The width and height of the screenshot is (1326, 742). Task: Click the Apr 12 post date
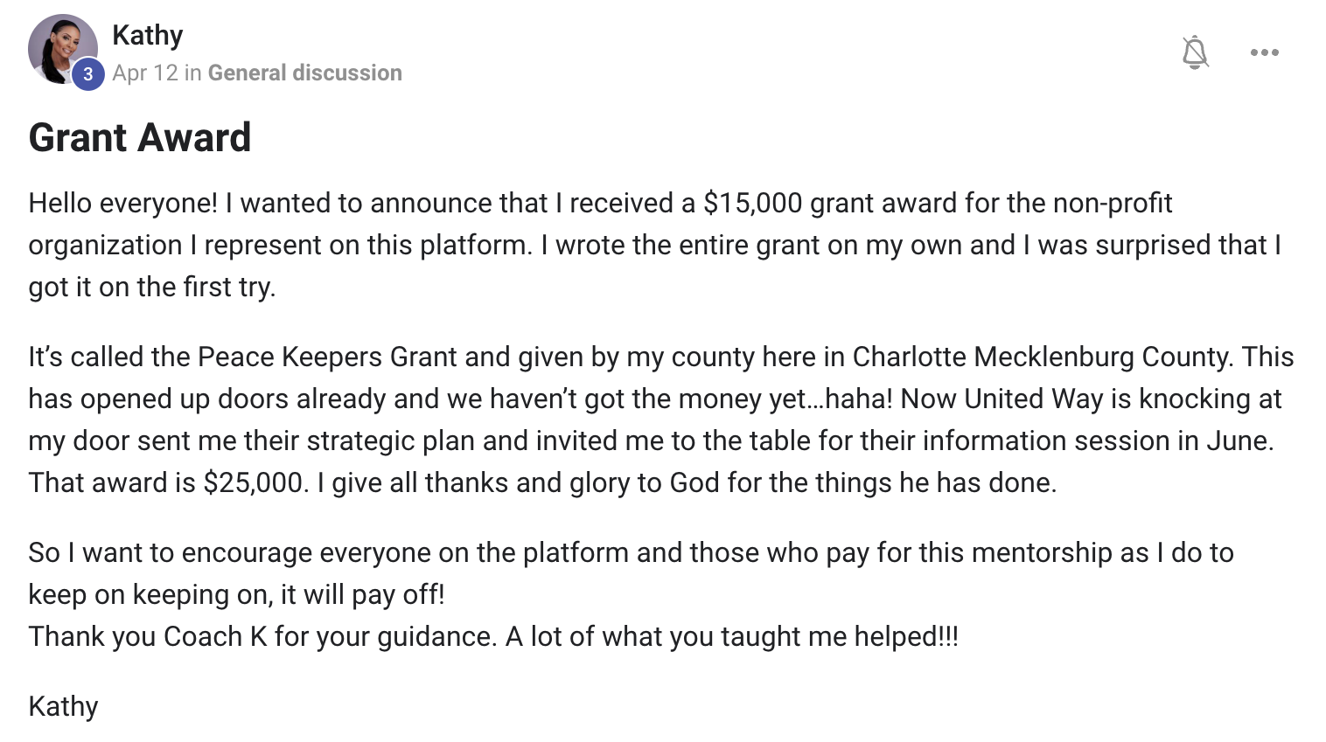[144, 73]
